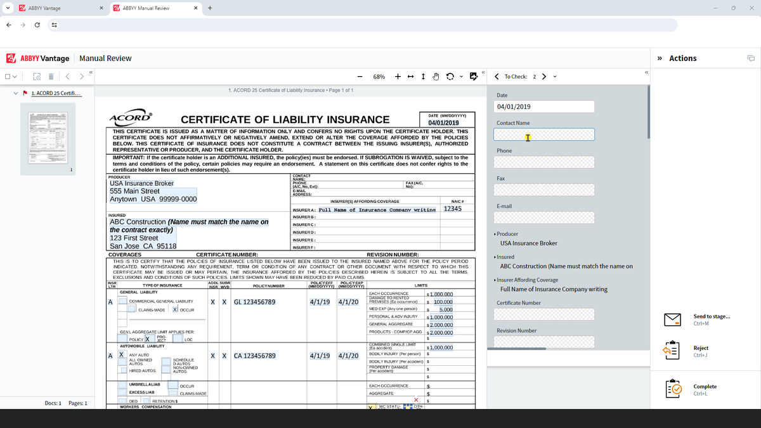Toggle the OCCUR checkbox on the form
The image size is (761, 428).
(x=174, y=309)
